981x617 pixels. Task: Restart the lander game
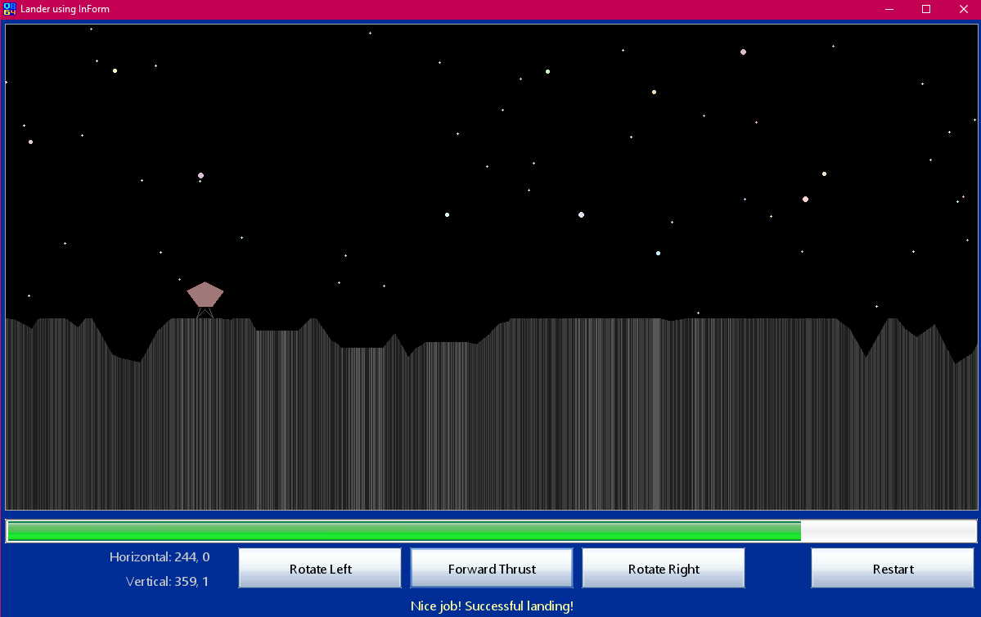pos(893,569)
